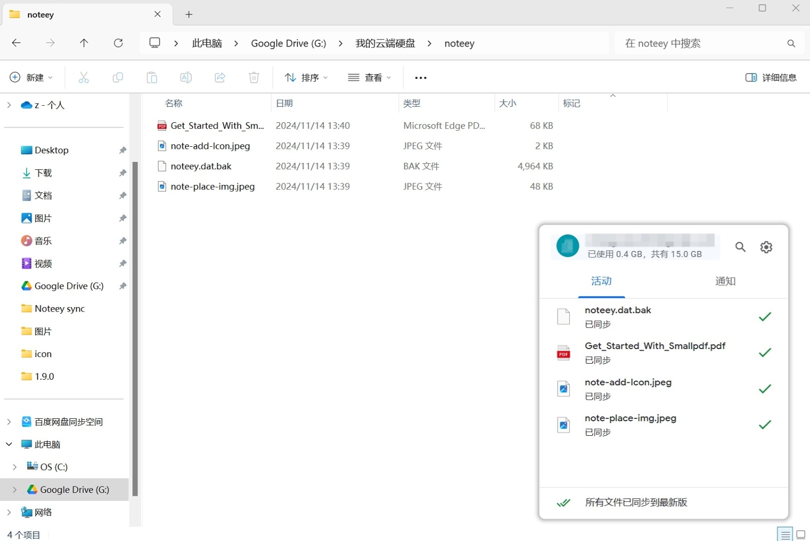Click the Cut scissors icon in toolbar
The width and height of the screenshot is (810, 541).
84,77
